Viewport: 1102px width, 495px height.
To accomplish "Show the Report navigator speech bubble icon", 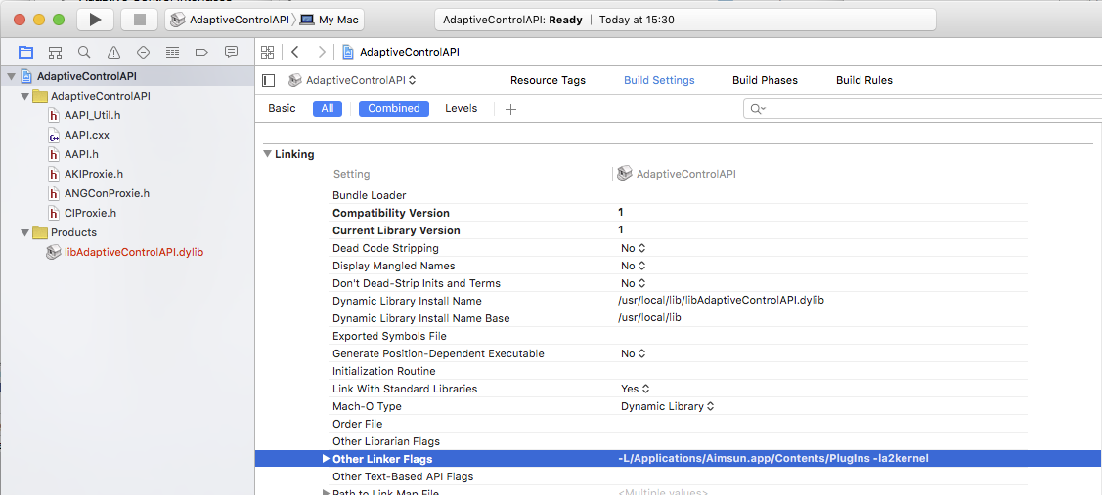I will click(x=231, y=52).
